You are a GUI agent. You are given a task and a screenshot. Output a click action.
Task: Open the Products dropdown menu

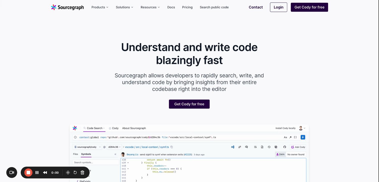click(x=100, y=7)
